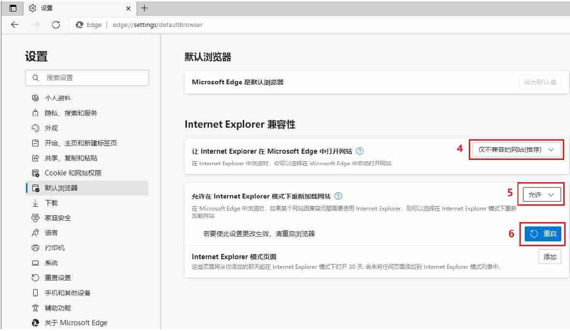This screenshot has height=331, width=570.
Task: Click the accessibility icon for 辅助功能
Action: tap(35, 308)
